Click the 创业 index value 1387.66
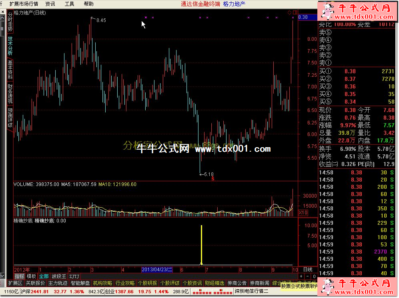 [x=124, y=292]
